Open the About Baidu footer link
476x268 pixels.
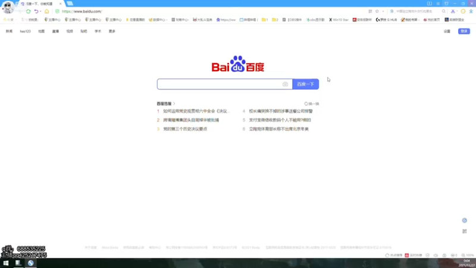[x=109, y=248]
